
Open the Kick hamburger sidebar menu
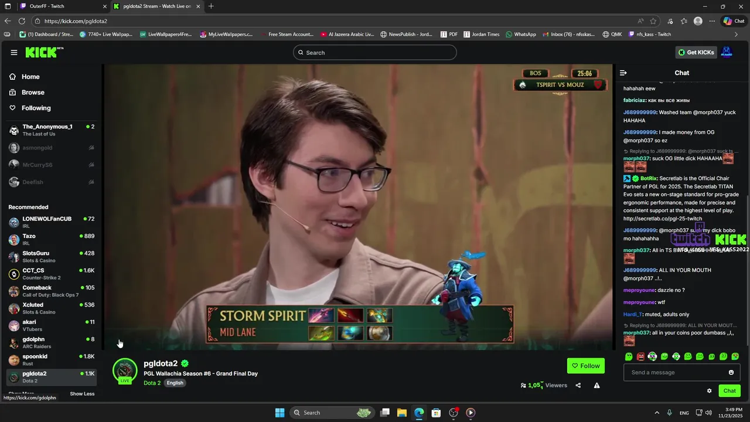coord(14,53)
